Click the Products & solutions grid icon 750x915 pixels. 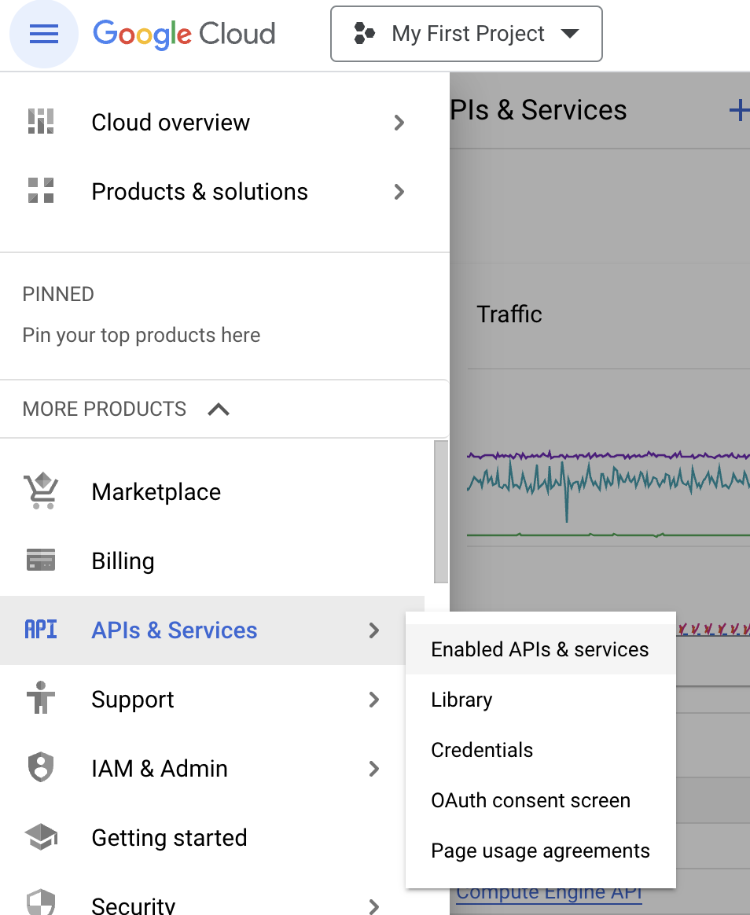(x=41, y=191)
